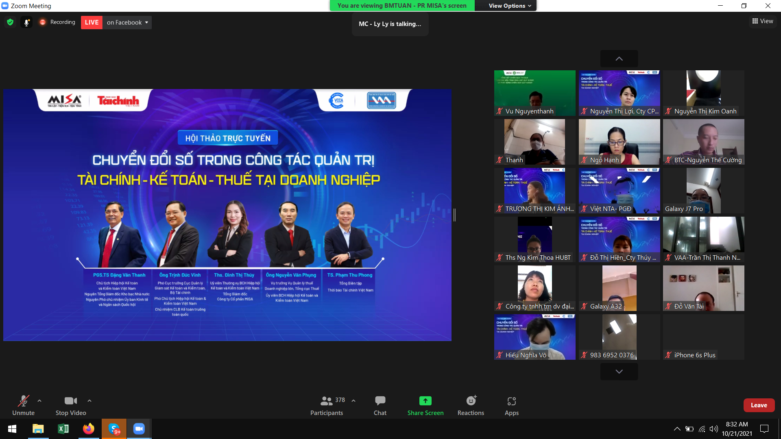The width and height of the screenshot is (781, 439).
Task: Open the Reactions menu
Action: (471, 406)
